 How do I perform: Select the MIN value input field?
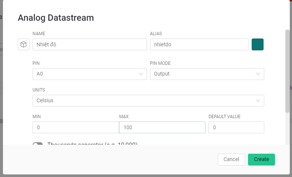(x=76, y=127)
